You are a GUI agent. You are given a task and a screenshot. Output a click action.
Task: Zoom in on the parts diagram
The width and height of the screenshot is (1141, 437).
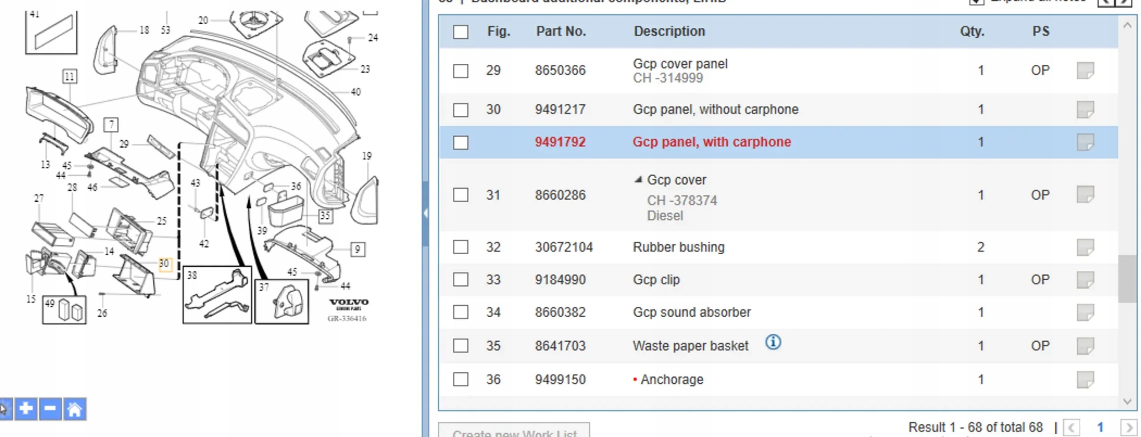(x=26, y=409)
